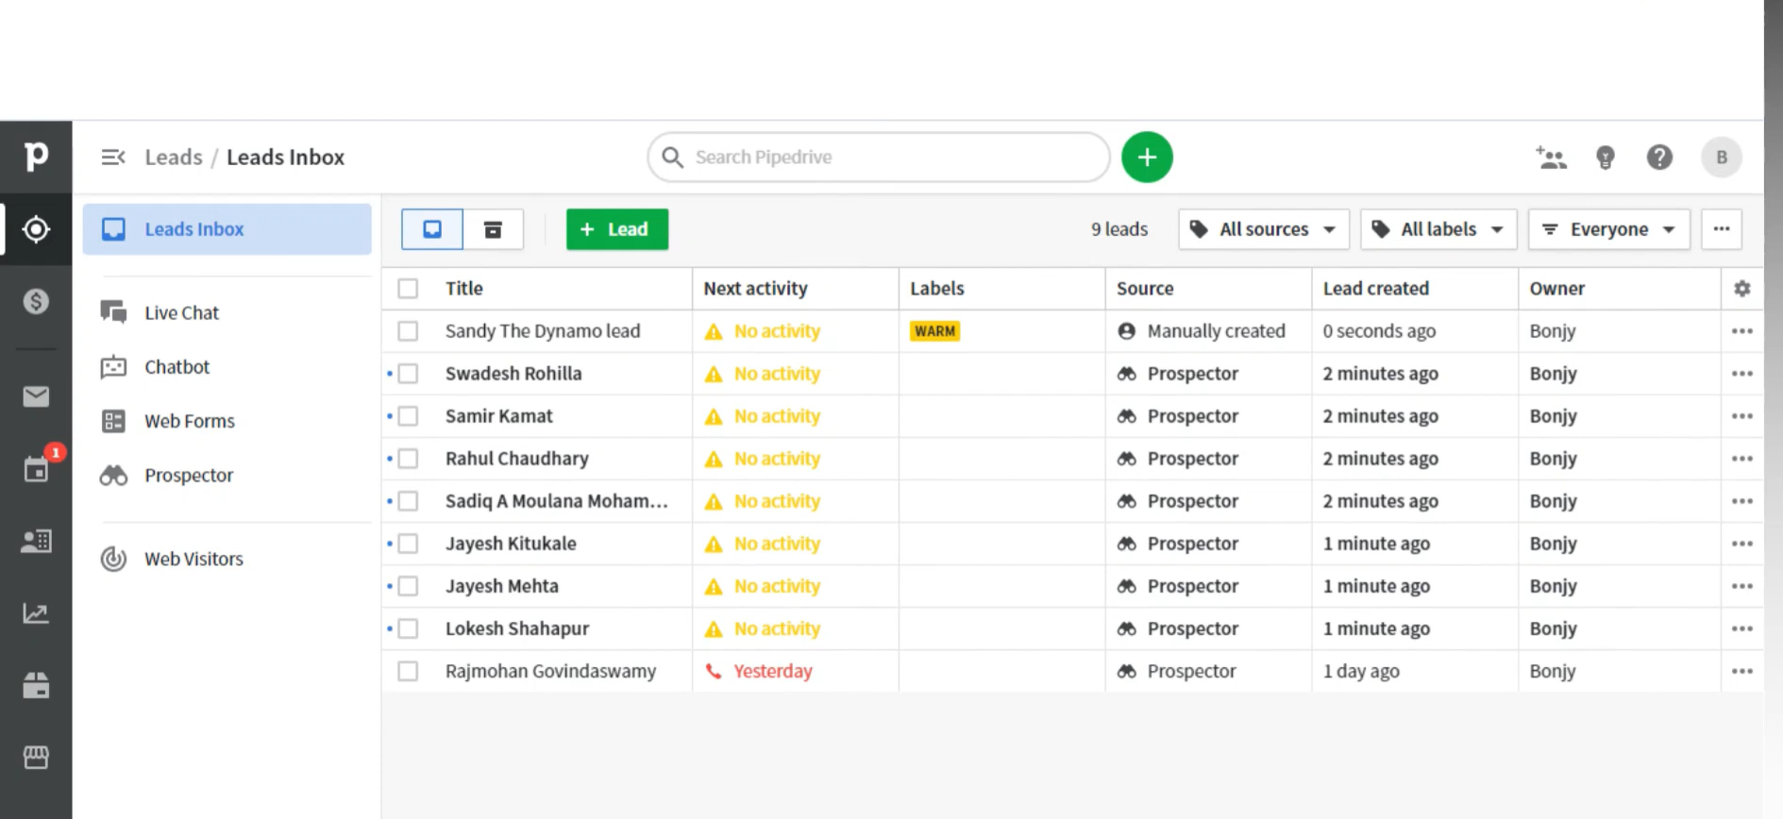Open the Pipedrive logo home
The height and width of the screenshot is (819, 1783).
pyautogui.click(x=36, y=157)
